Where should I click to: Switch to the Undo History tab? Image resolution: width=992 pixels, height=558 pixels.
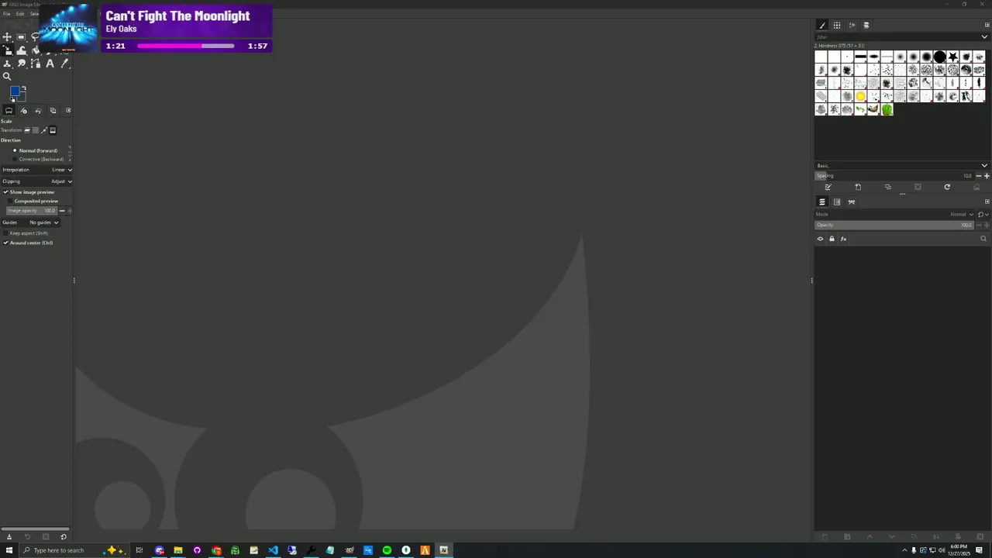pos(38,111)
